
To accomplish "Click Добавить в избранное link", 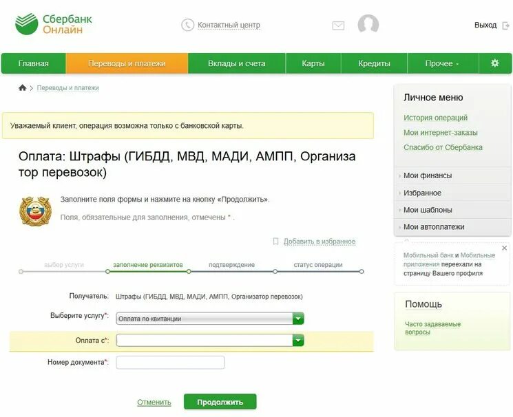I will click(x=320, y=242).
